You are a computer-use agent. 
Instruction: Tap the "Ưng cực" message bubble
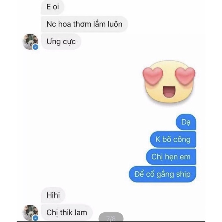click(x=61, y=42)
